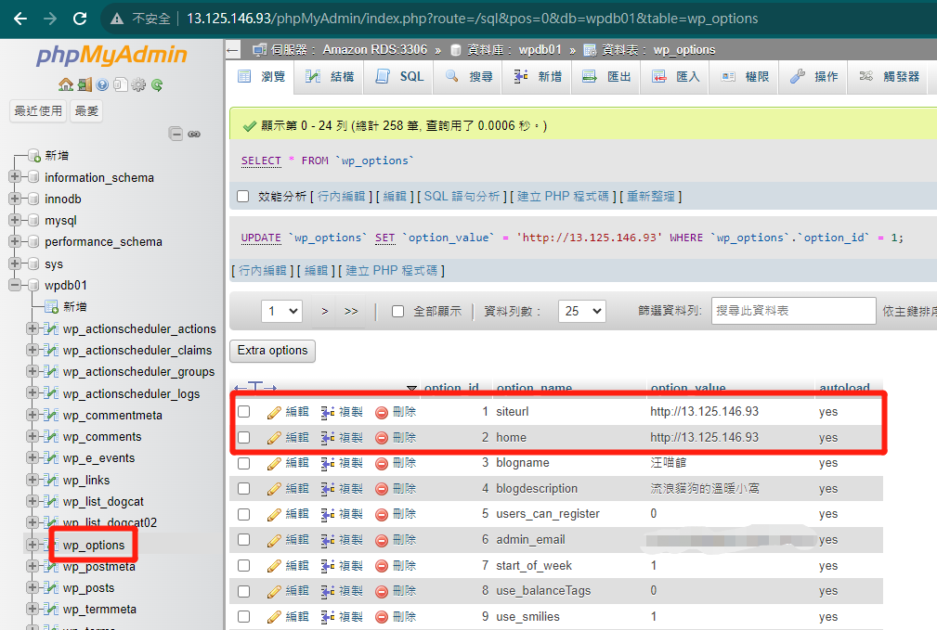Toggle the show all (全部顯示) checkbox
Viewport: 937px width, 630px height.
coord(398,311)
